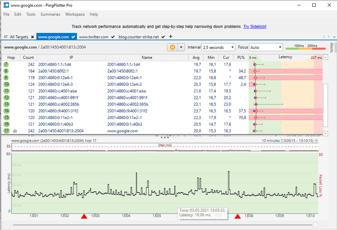Click checkmark on blog.counter-strike.net tab
The height and width of the screenshot is (230, 337).
click(163, 37)
